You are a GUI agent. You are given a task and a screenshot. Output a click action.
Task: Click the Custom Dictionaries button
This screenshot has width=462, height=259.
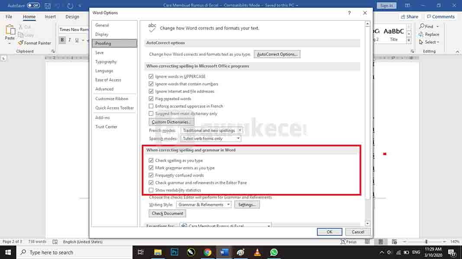171,122
